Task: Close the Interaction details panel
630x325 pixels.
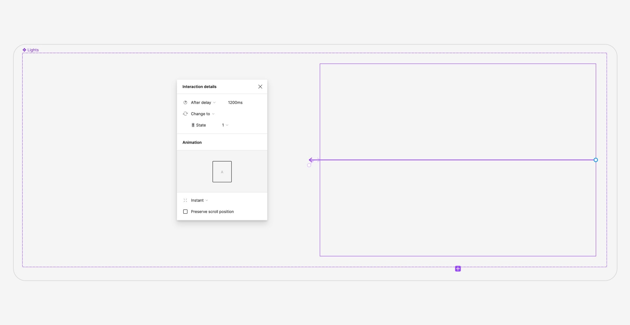Action: coord(260,87)
